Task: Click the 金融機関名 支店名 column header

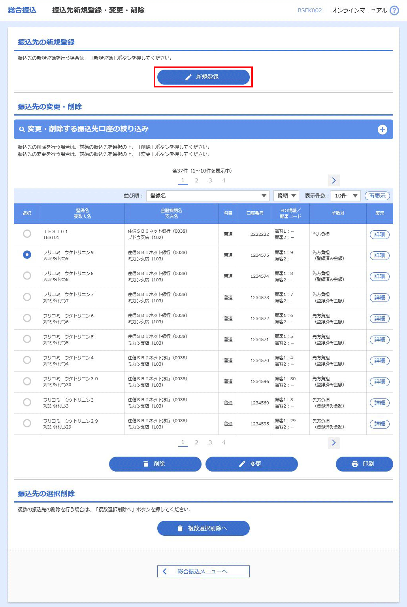Action: (171, 214)
